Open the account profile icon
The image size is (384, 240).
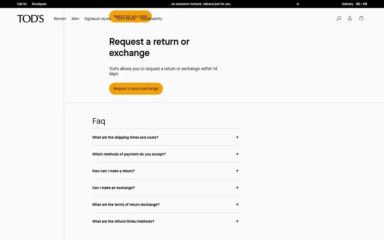pyautogui.click(x=350, y=18)
